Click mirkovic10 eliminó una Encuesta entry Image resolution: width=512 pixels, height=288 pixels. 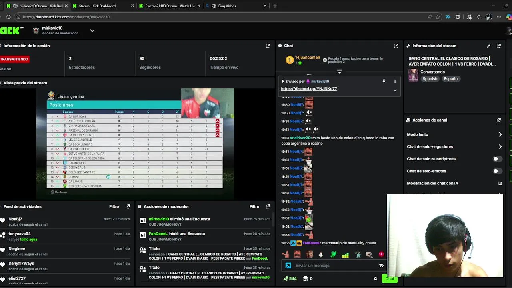[x=205, y=222]
